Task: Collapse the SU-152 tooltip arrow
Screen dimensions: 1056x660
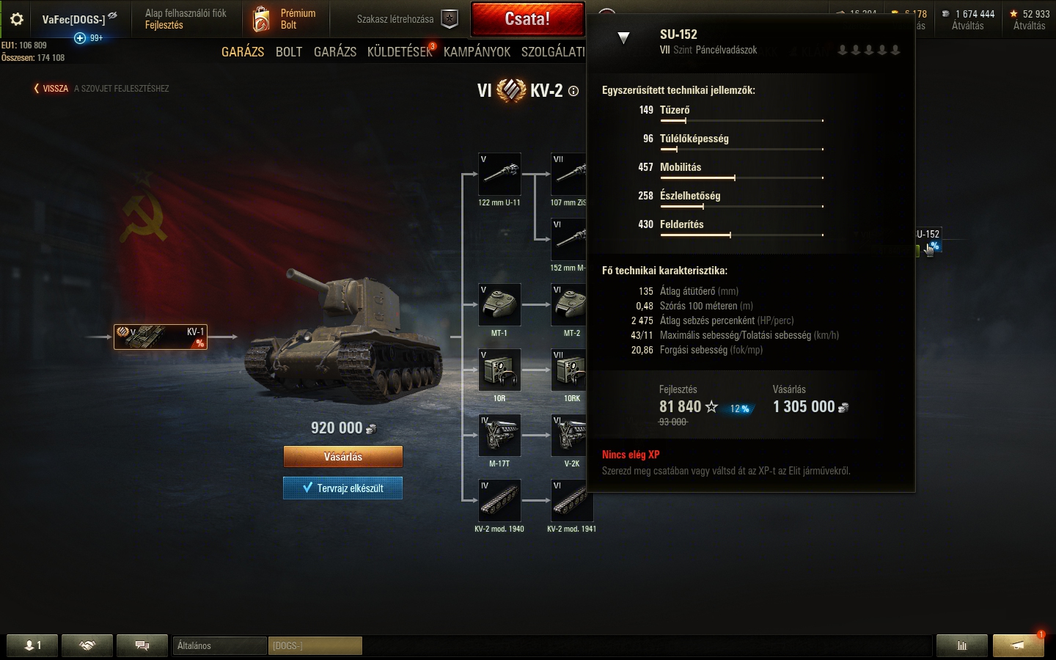Action: (623, 38)
